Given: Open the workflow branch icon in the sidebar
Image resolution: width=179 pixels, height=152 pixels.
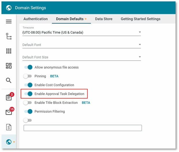Looking at the screenshot, I should [x=9, y=36].
